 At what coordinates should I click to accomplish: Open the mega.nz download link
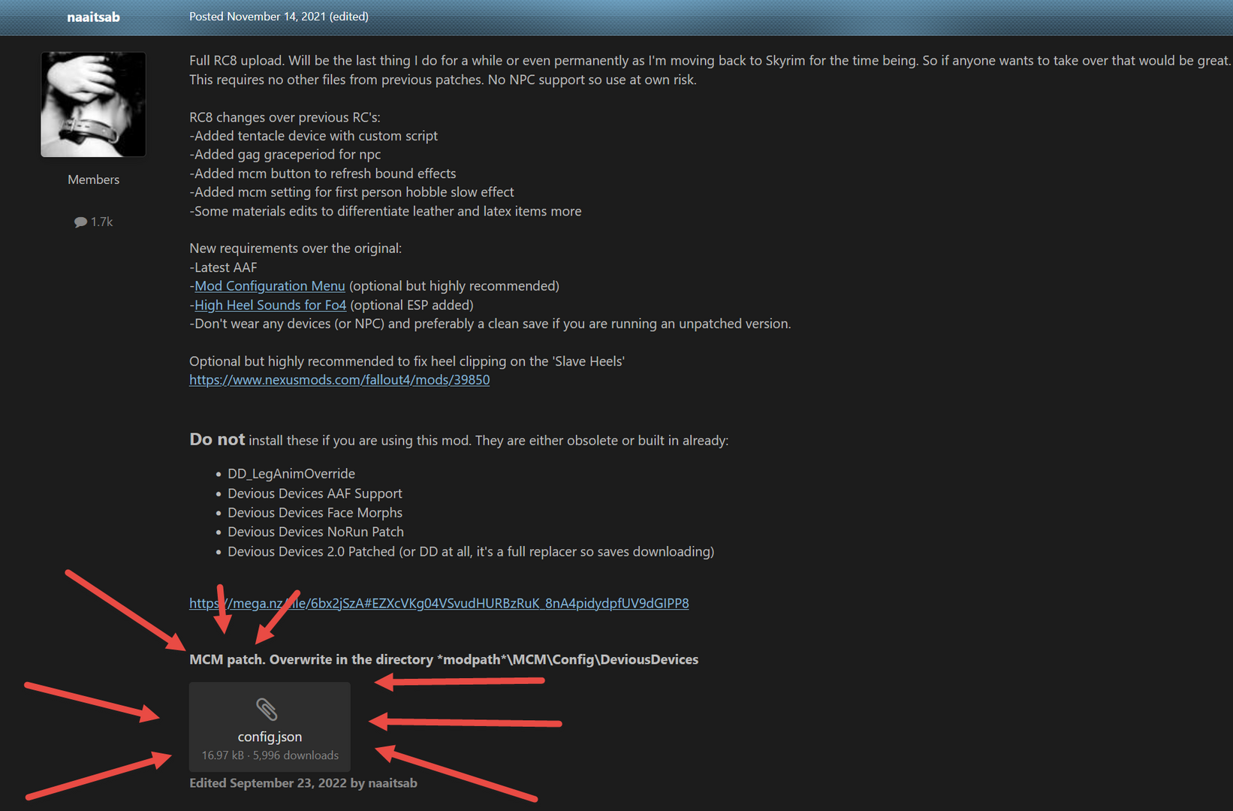[439, 603]
